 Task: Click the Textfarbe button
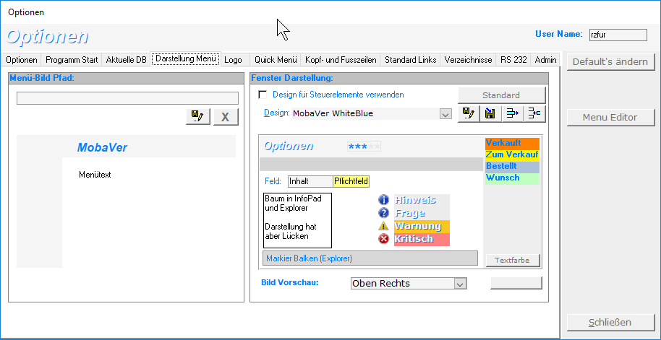512,260
